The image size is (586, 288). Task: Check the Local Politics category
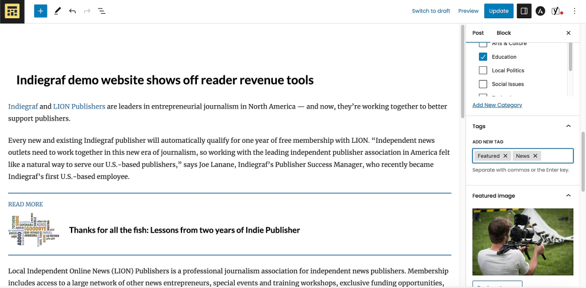point(483,71)
